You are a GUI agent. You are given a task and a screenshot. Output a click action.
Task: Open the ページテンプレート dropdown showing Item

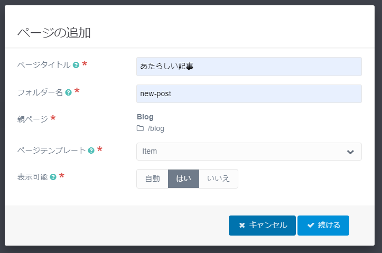pos(243,151)
